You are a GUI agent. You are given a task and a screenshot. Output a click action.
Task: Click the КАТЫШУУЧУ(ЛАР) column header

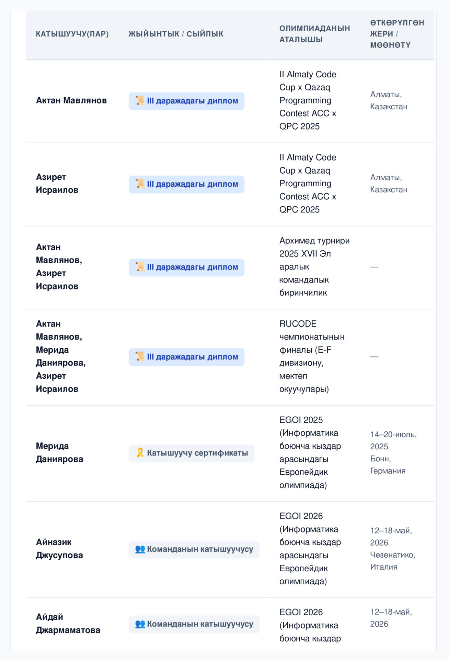tap(72, 34)
